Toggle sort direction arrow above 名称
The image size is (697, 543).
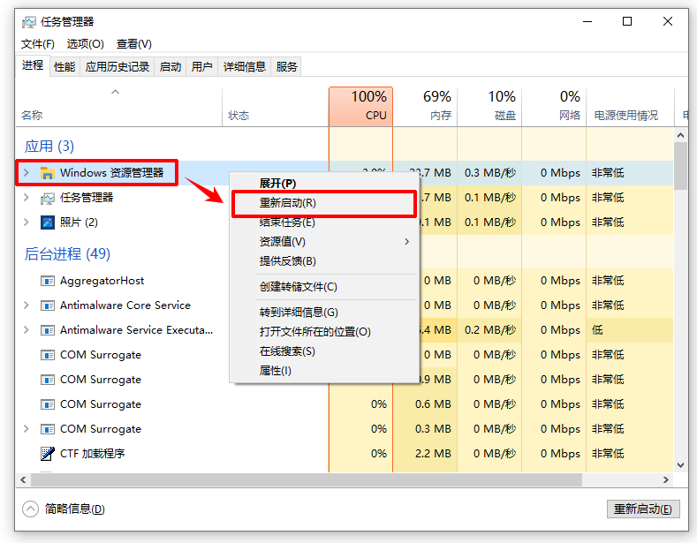115,92
